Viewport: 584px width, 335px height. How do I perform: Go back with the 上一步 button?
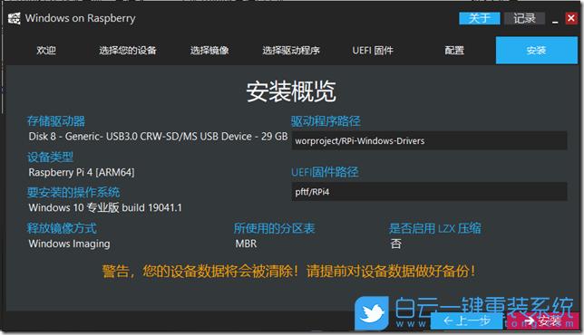(466, 321)
